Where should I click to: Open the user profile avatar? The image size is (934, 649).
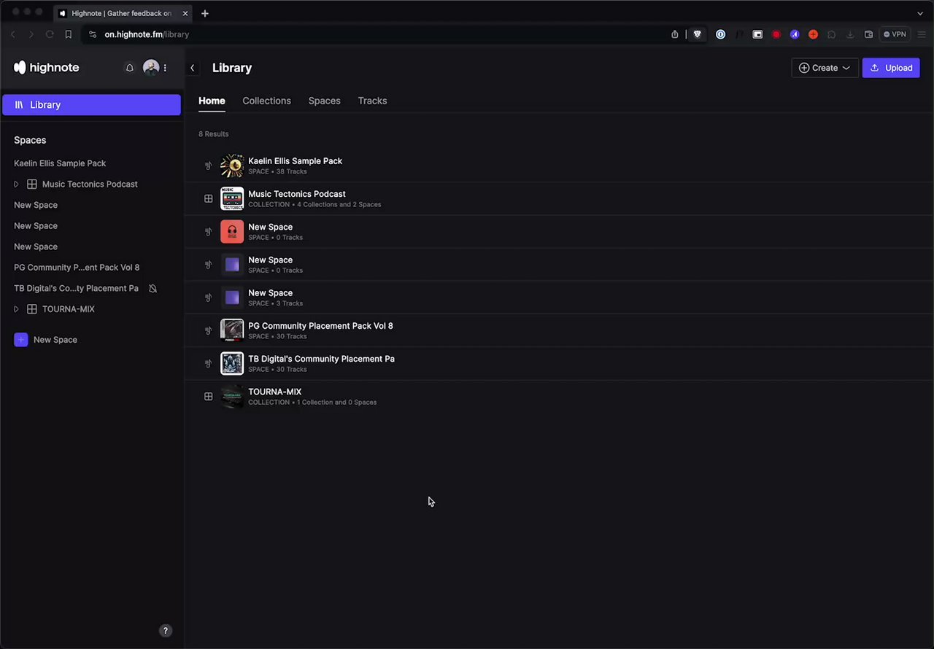click(x=151, y=68)
